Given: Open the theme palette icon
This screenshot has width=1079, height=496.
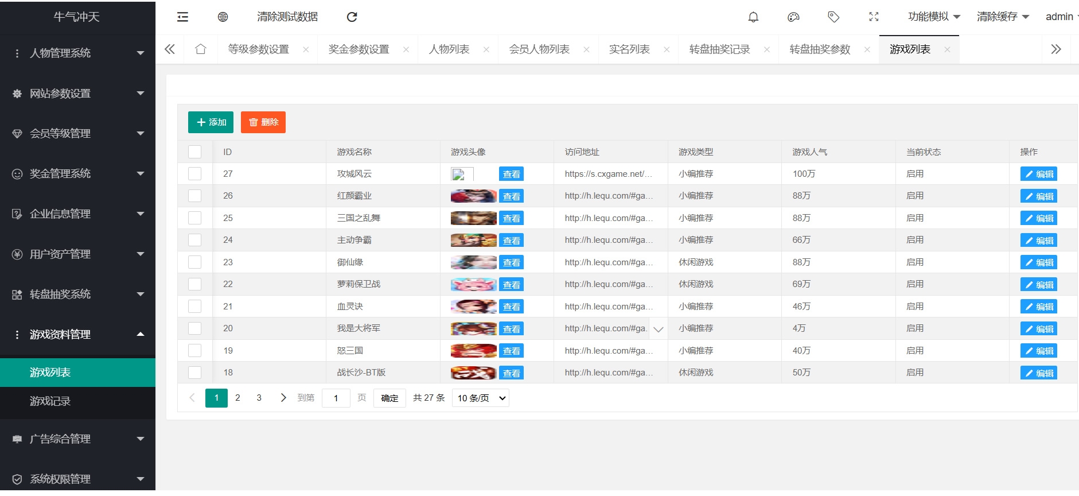Looking at the screenshot, I should click(x=793, y=17).
